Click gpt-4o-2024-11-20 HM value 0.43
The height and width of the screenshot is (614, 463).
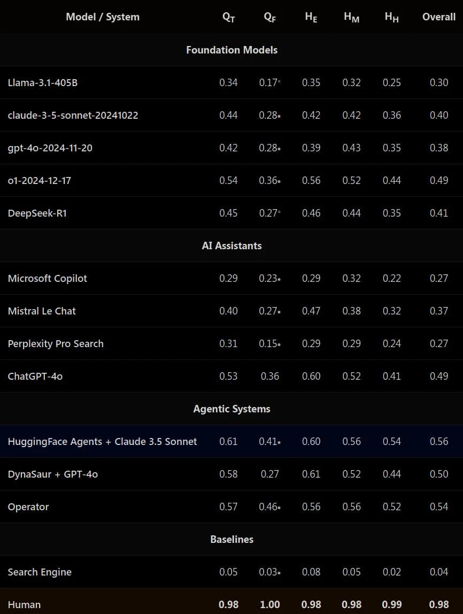351,148
